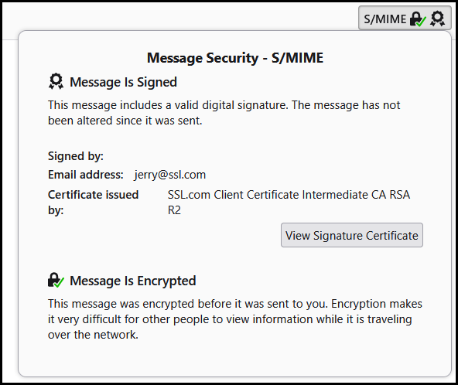Click the jerry@ssl.com email address
Image resolution: width=458 pixels, height=385 pixels.
coord(170,175)
